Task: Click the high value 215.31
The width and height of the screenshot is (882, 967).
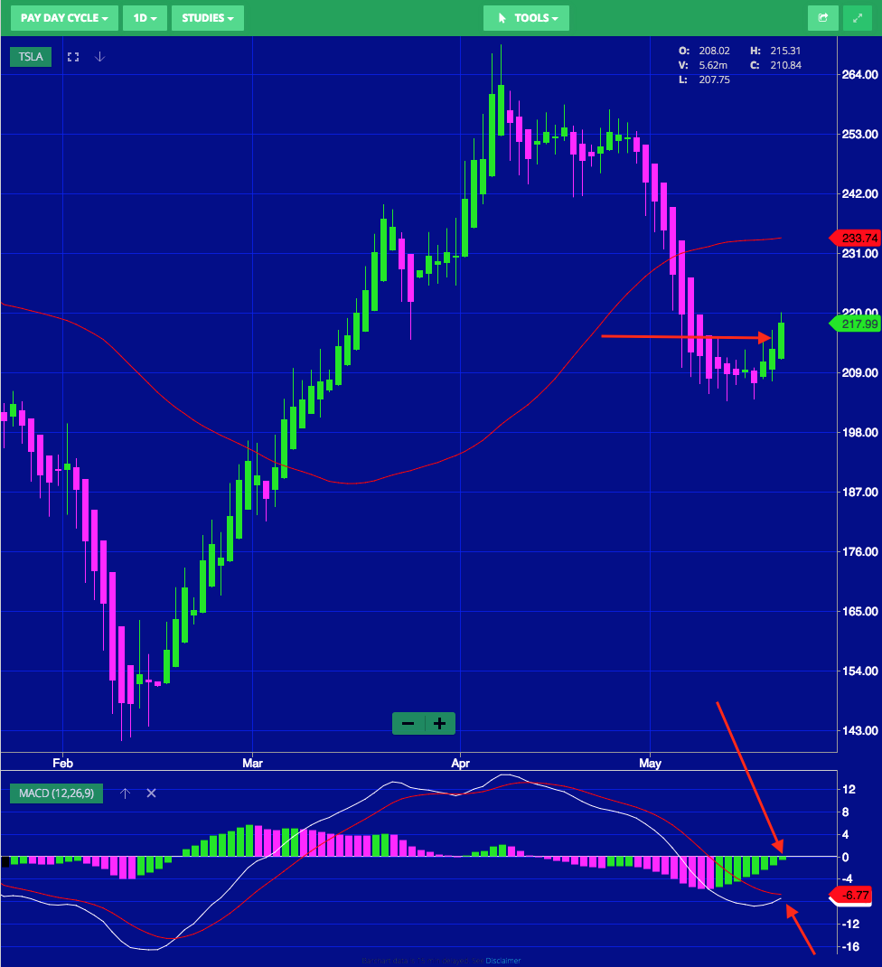Action: tap(785, 51)
